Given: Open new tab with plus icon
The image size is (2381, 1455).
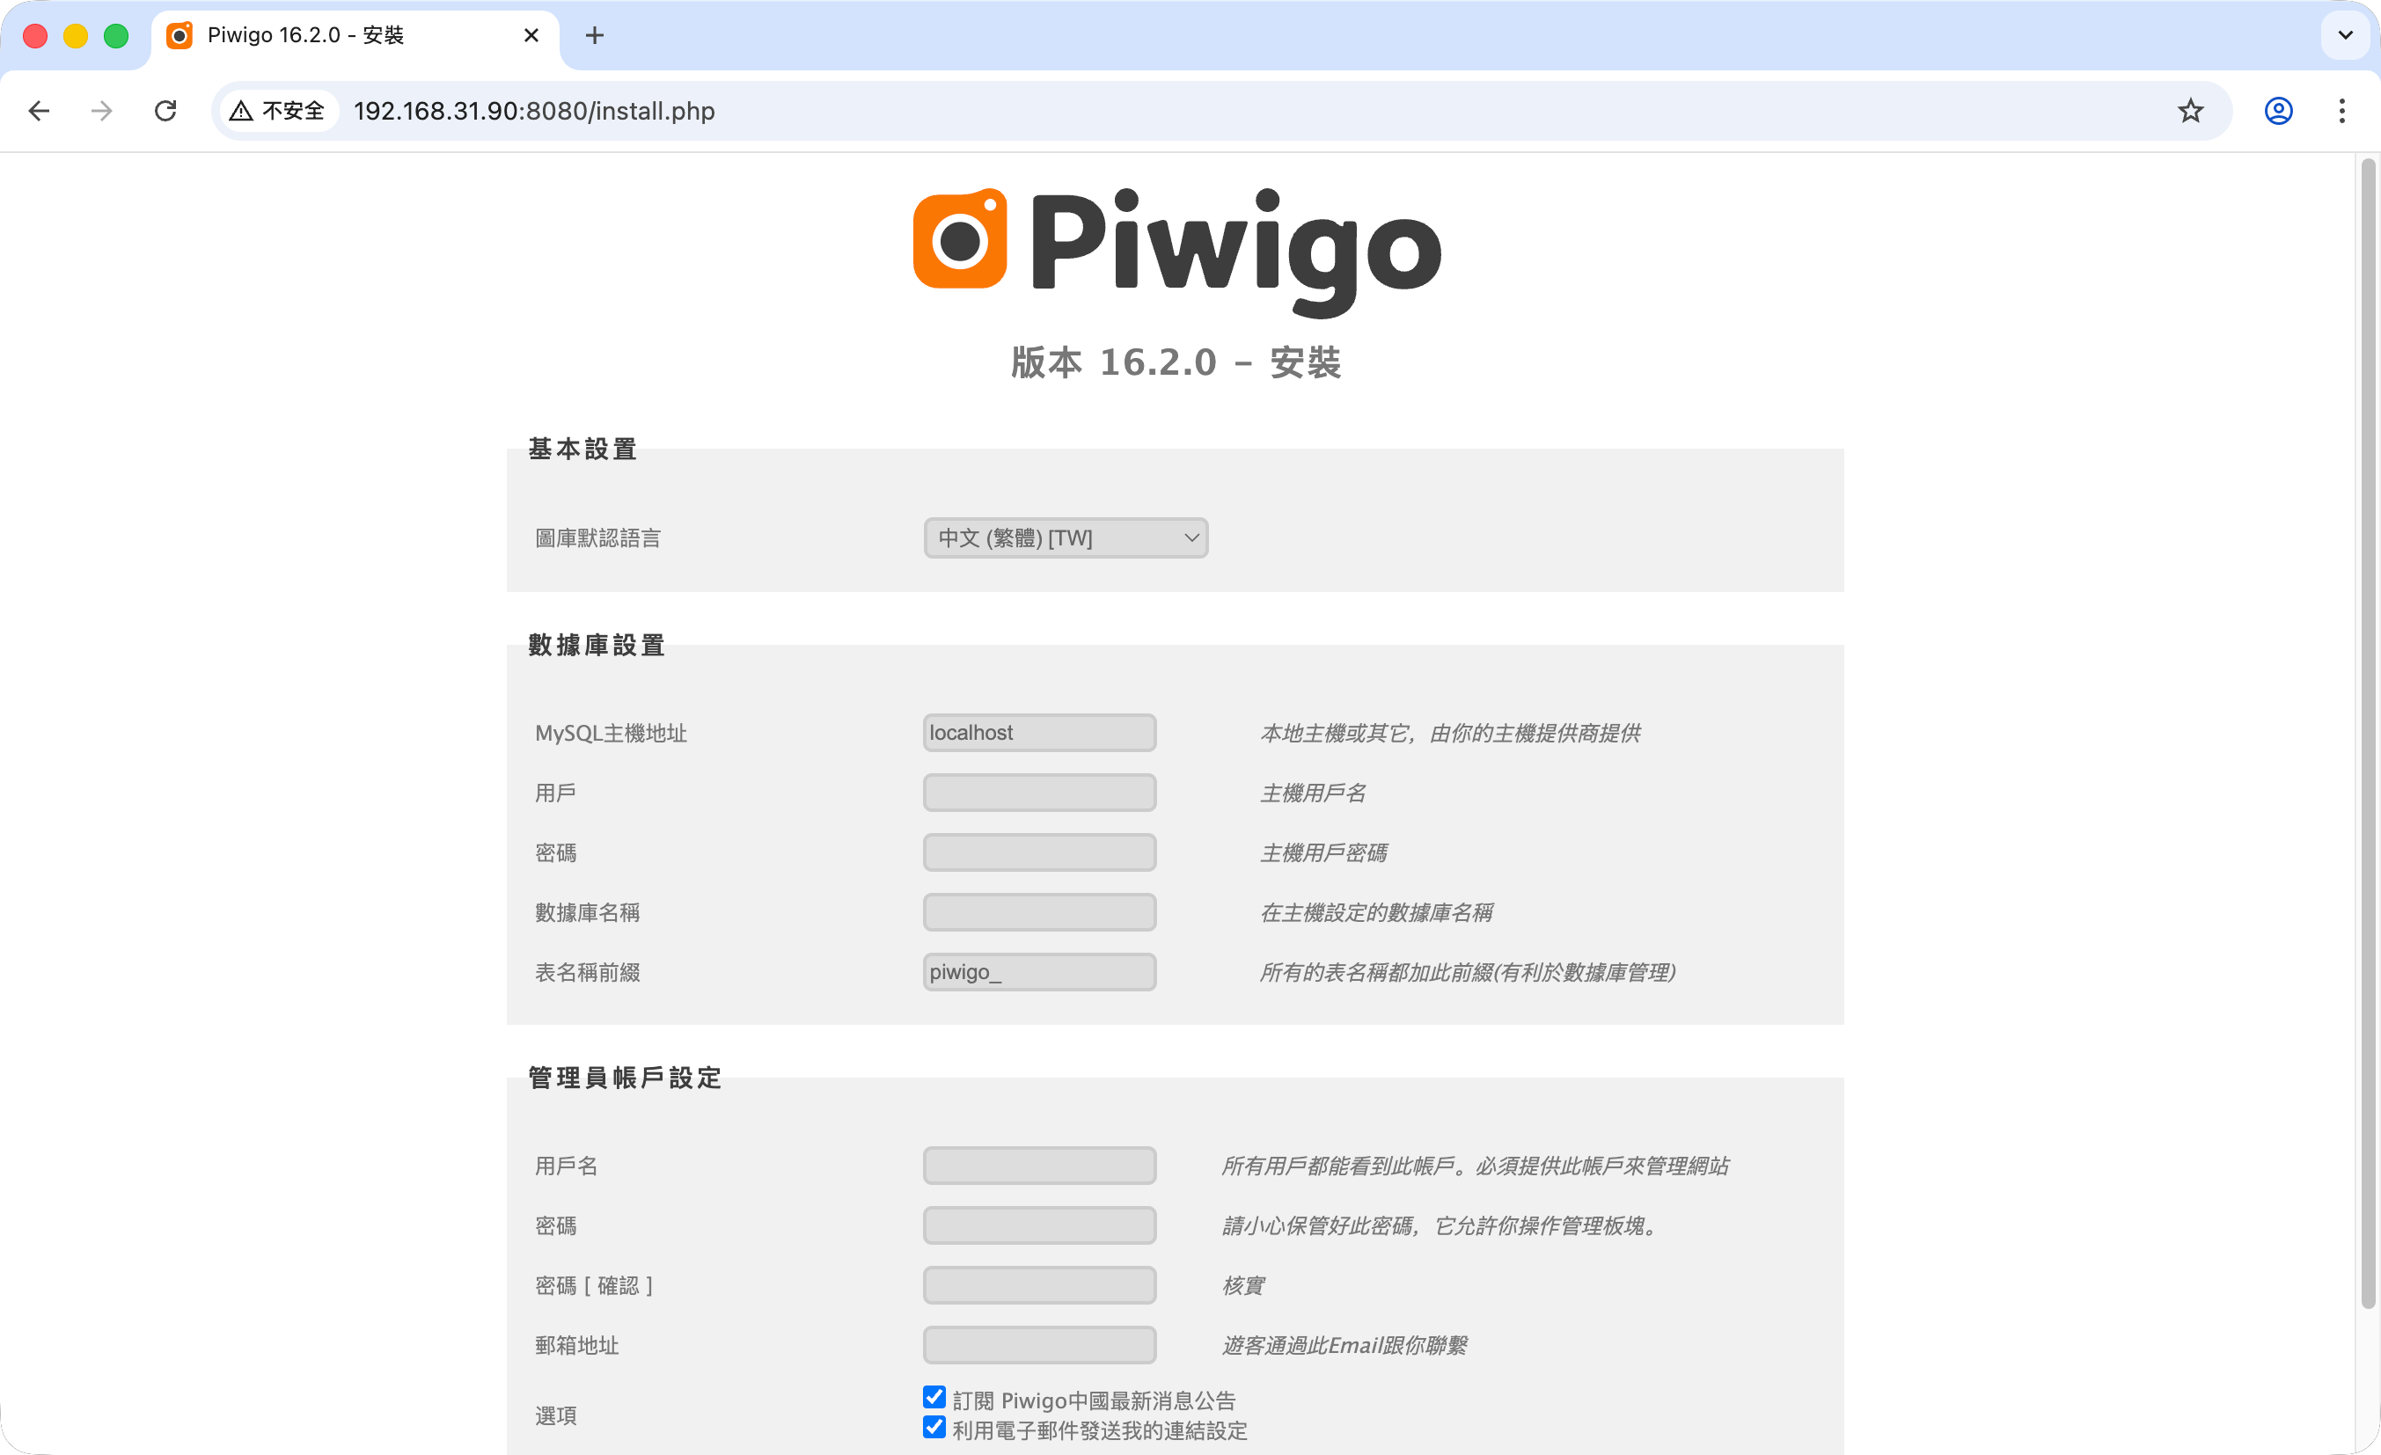Looking at the screenshot, I should [594, 36].
